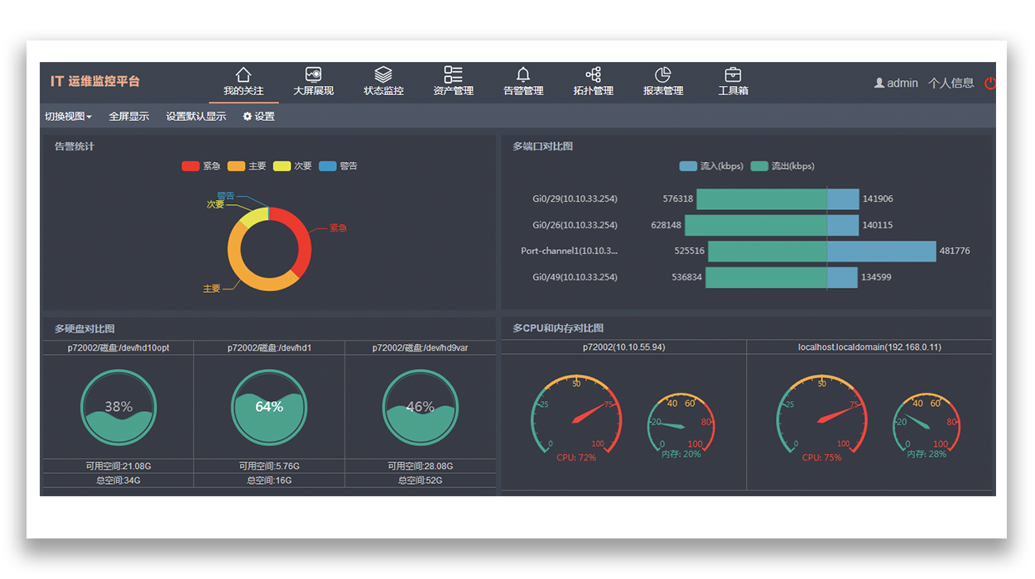Click the green bar for Gi0/26
This screenshot has height=579, width=1035.
756,225
